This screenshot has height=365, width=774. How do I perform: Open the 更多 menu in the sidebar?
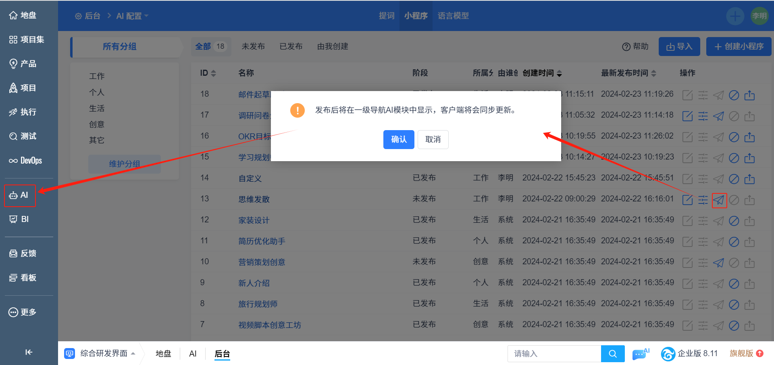click(x=23, y=312)
